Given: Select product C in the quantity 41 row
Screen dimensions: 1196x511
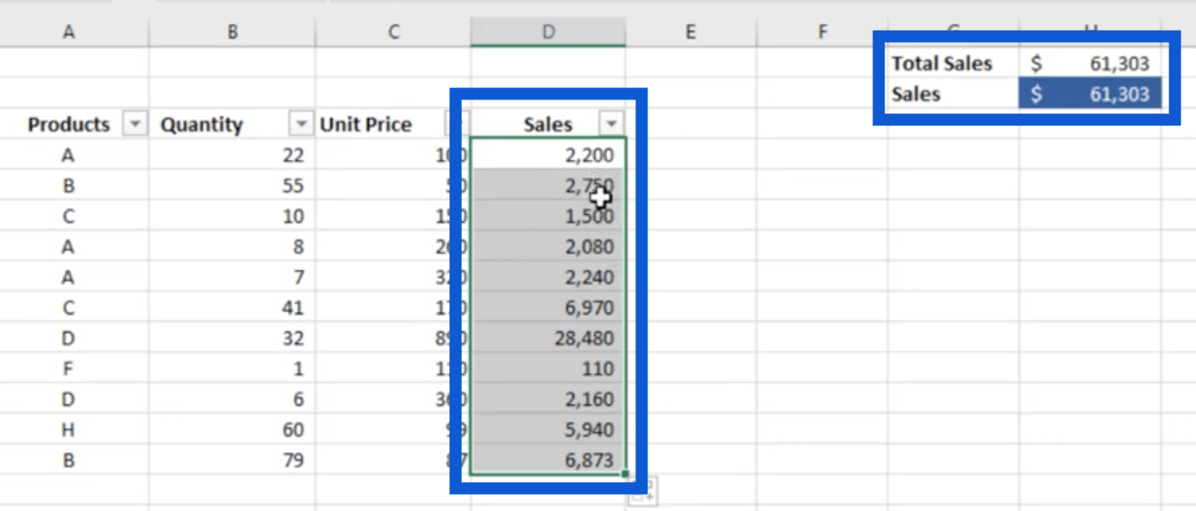Looking at the screenshot, I should [x=69, y=308].
